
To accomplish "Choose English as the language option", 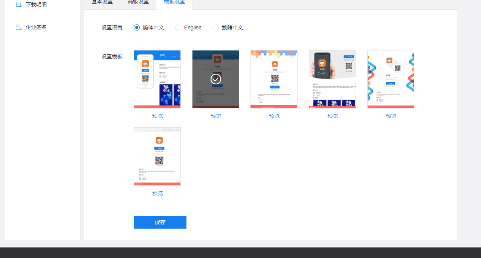I will pyautogui.click(x=178, y=27).
